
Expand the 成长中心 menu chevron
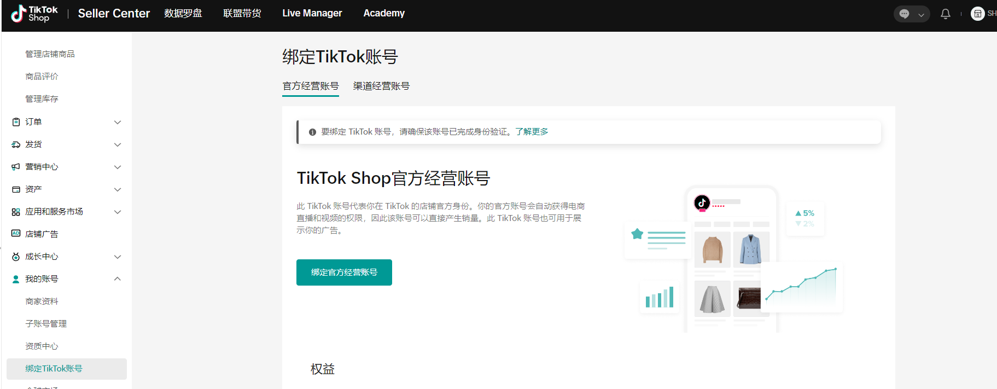tap(117, 257)
